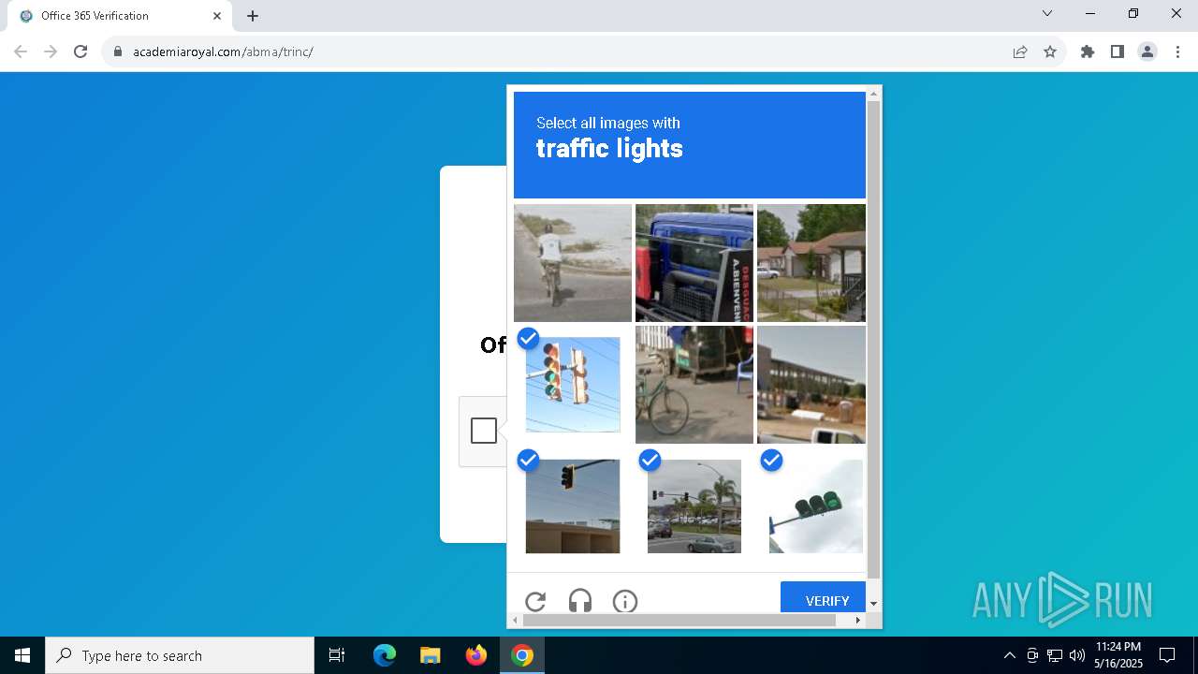
Task: Show hidden system tray icons
Action: pos(1009,655)
